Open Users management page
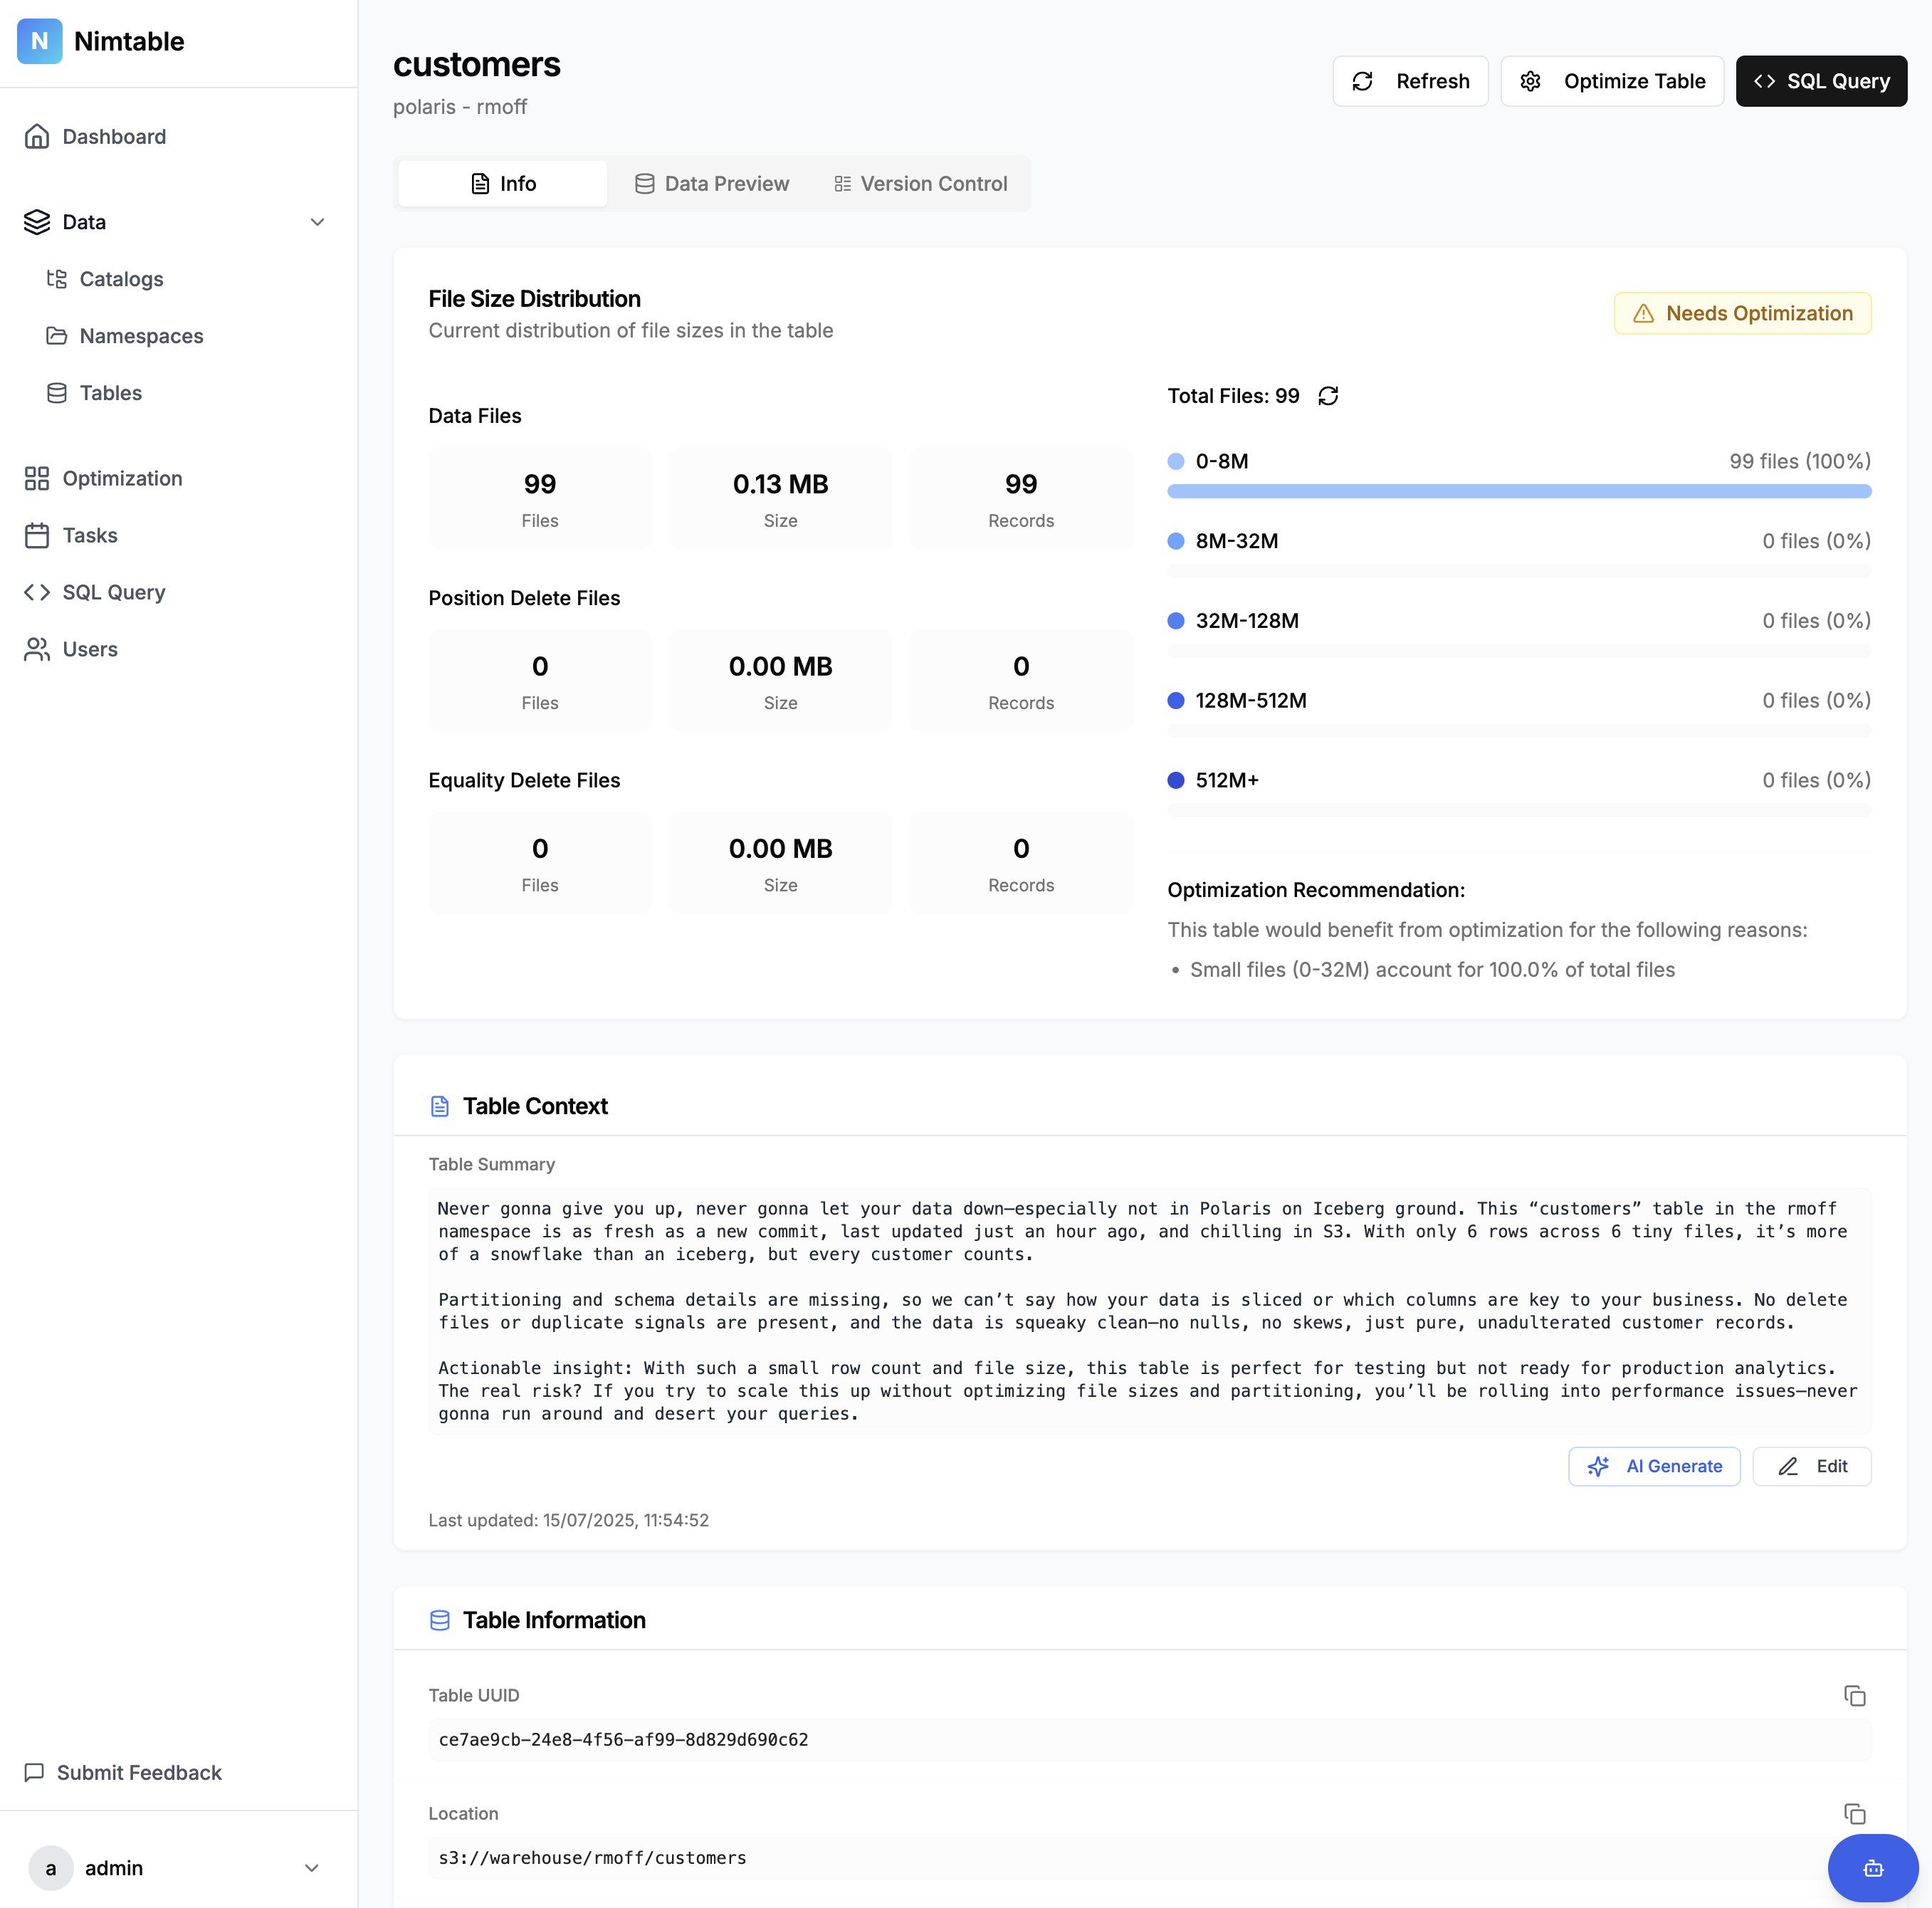The width and height of the screenshot is (1932, 1908). (90, 649)
